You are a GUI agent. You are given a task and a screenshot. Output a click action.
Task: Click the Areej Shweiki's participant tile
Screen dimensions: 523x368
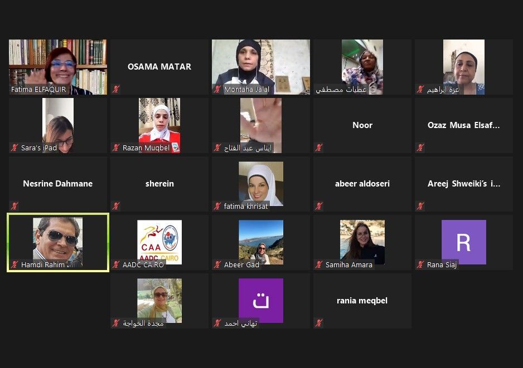(x=463, y=183)
